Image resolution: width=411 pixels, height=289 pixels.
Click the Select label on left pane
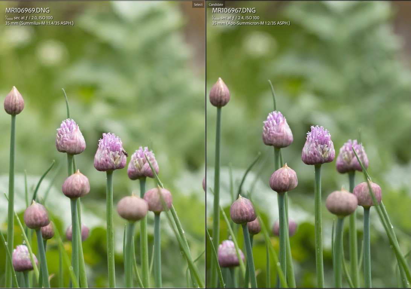(198, 5)
